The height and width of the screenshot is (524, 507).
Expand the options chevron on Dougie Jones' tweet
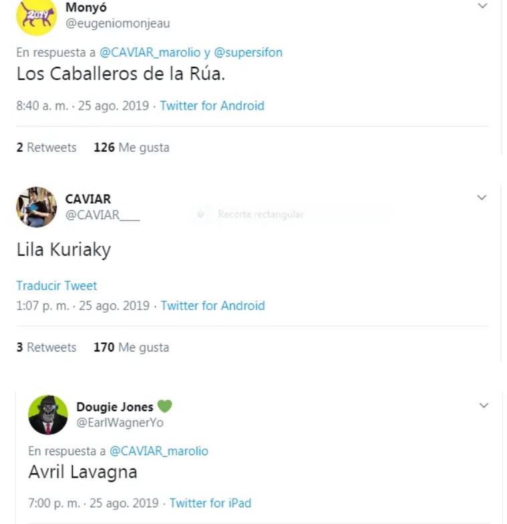click(x=484, y=405)
